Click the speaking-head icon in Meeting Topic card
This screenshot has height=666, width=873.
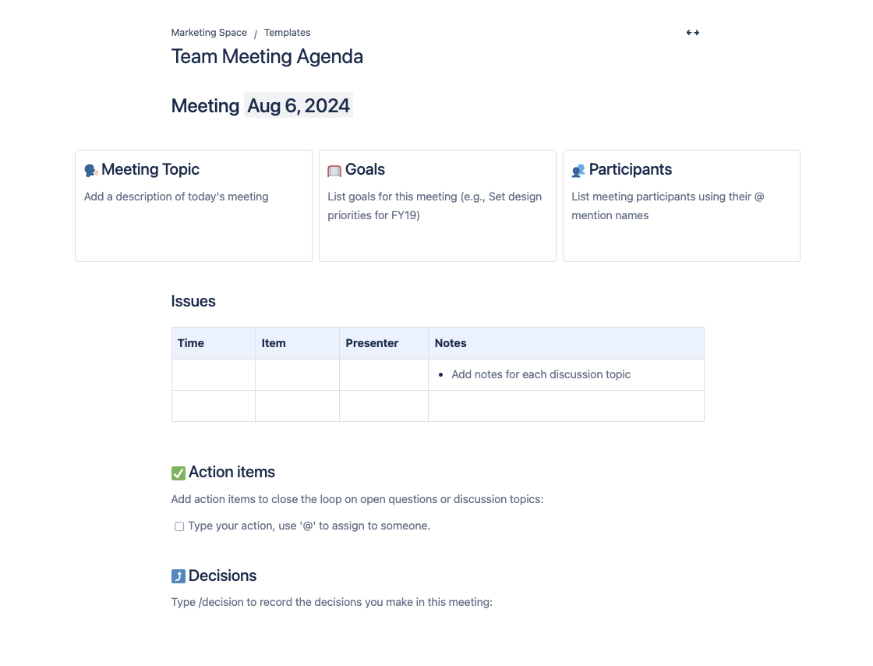pos(90,169)
